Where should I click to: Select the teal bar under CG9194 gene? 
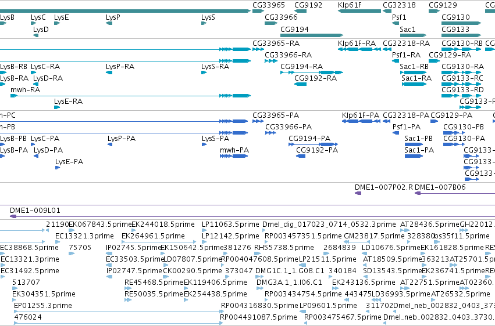click(x=312, y=35)
